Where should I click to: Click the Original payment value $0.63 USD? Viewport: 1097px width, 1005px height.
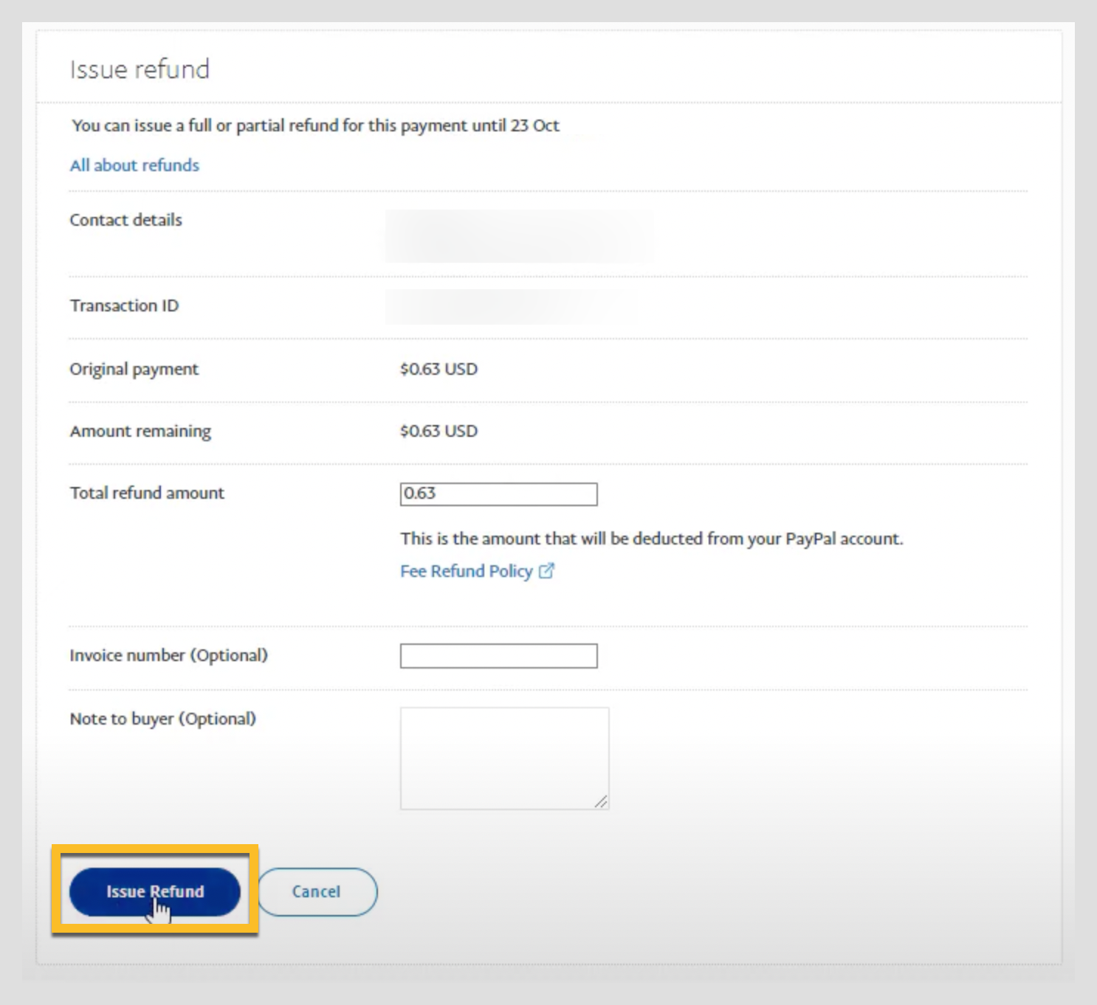pyautogui.click(x=439, y=369)
